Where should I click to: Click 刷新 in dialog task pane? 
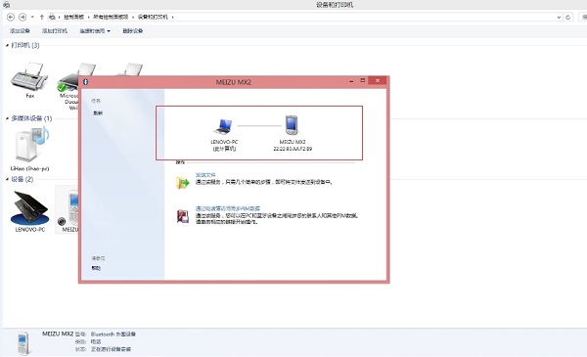[x=98, y=113]
